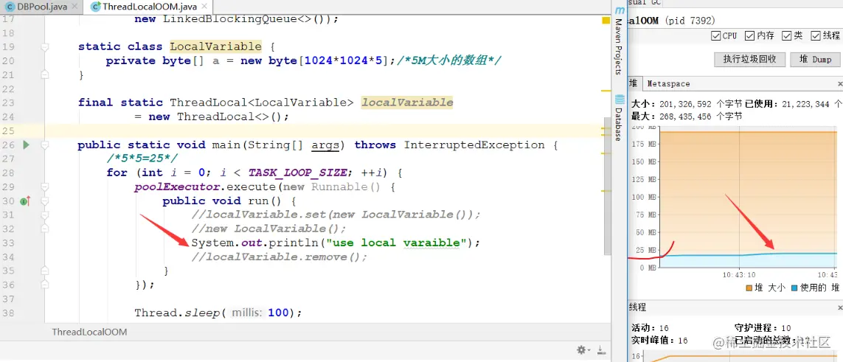Collapse the fold marker at line 36
Screen dimensions: 843x362
click(x=45, y=285)
